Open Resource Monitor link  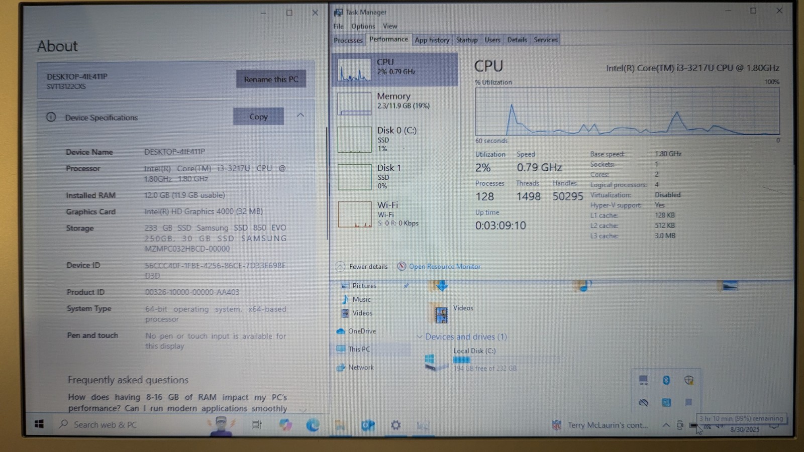pos(445,266)
